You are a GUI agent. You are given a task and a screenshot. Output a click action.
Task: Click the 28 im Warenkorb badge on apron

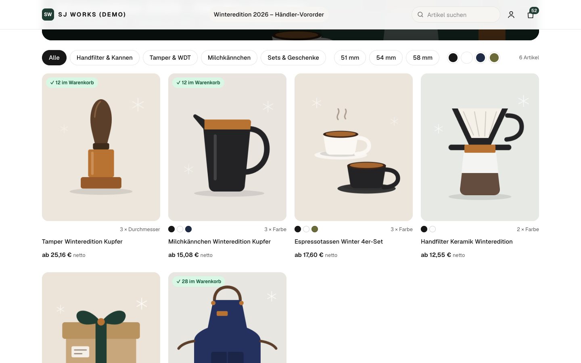(x=199, y=282)
